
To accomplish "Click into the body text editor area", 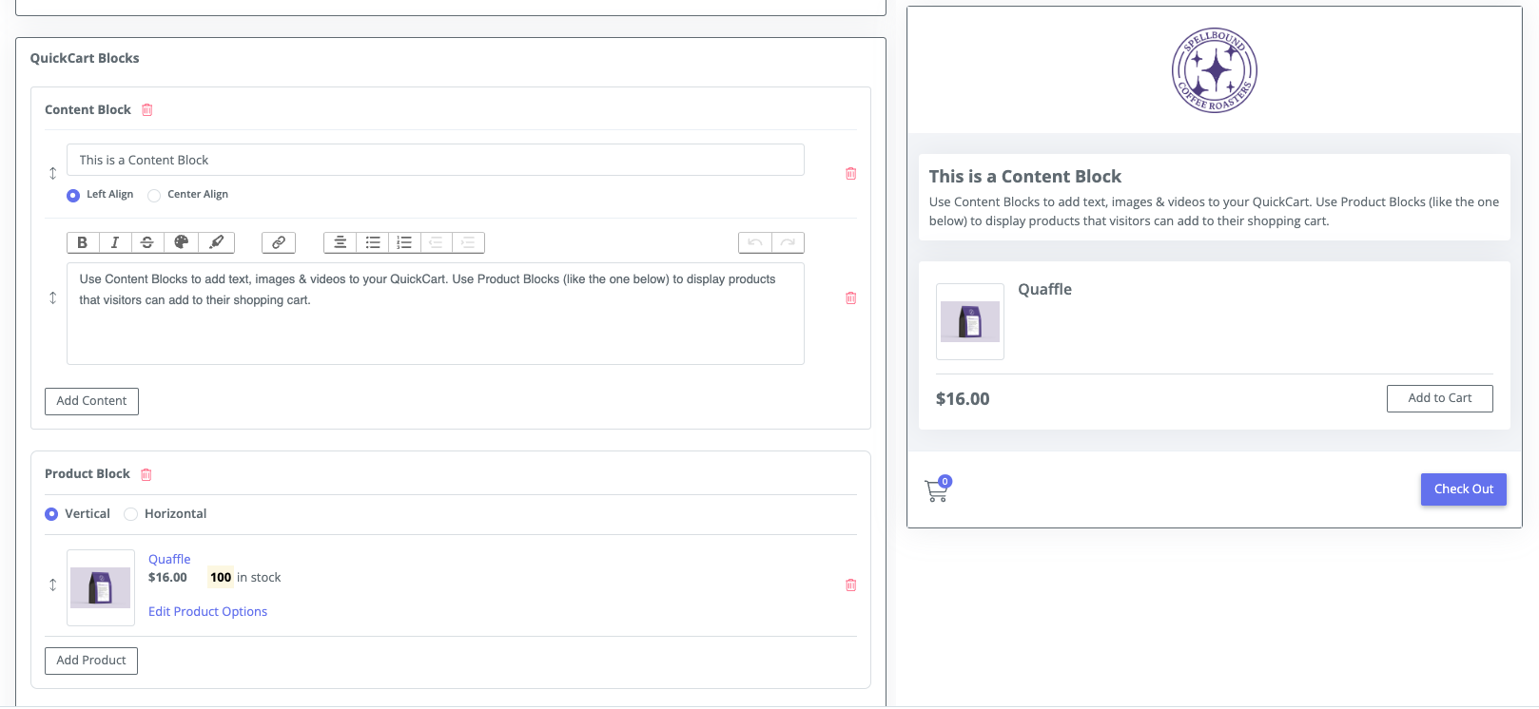I will click(x=436, y=314).
